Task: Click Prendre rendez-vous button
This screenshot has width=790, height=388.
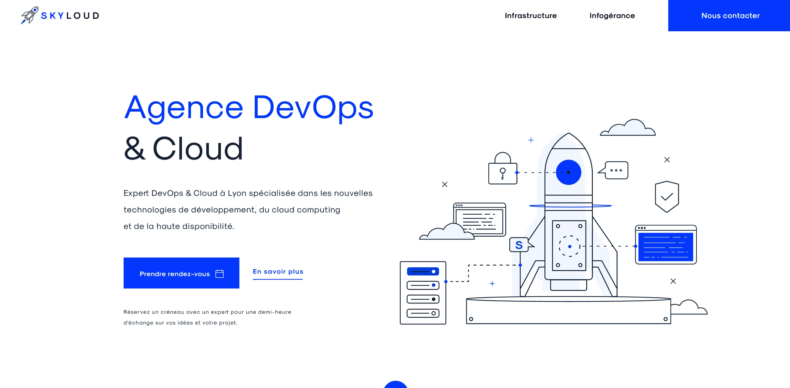Action: (x=181, y=273)
